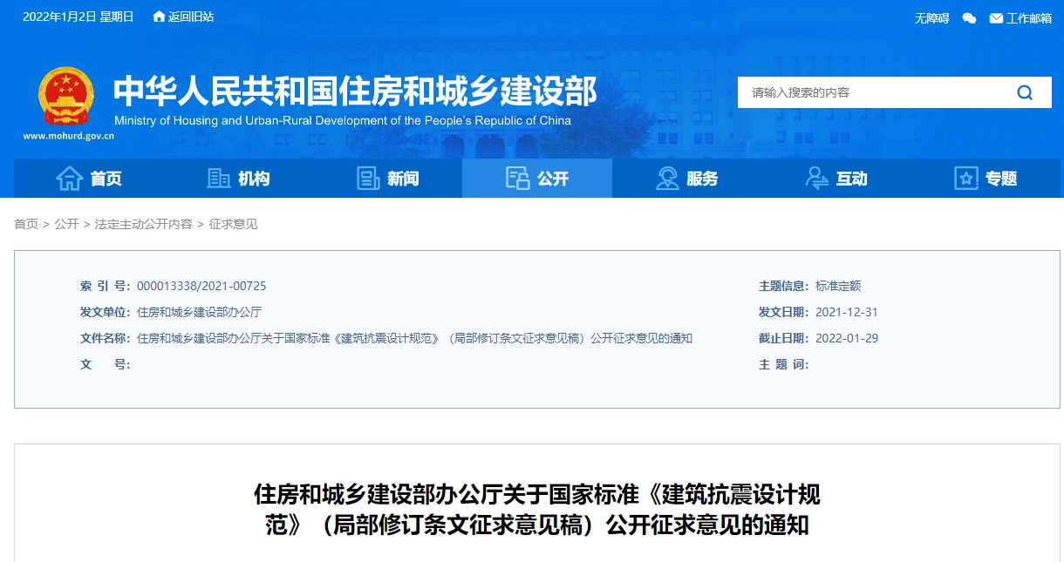
Task: Click the 无障碍 accessibility link
Action: [x=931, y=18]
